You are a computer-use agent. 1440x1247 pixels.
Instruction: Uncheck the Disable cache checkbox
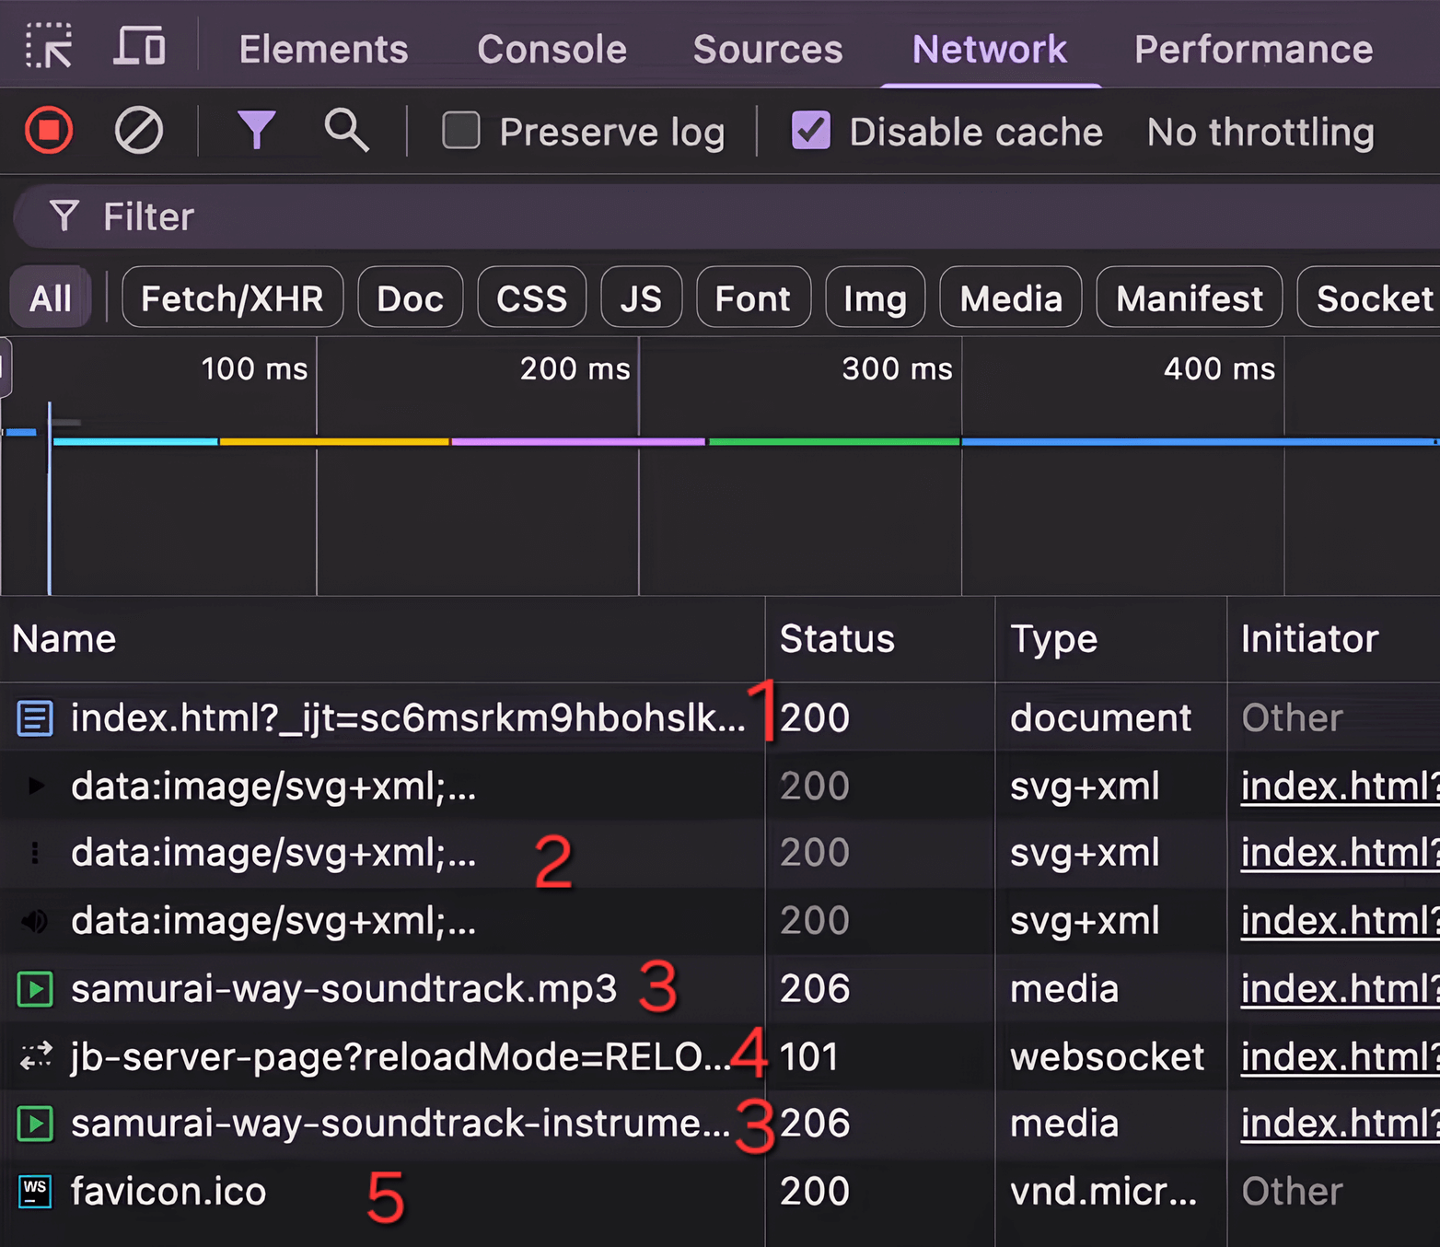pos(810,131)
